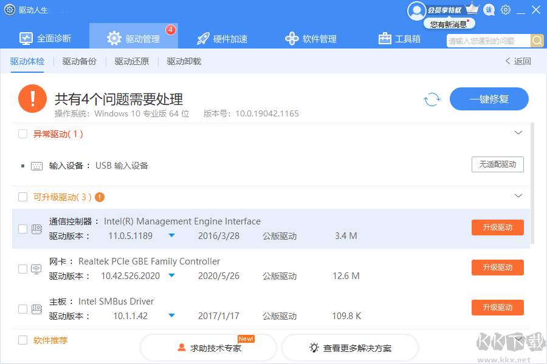Click the vertical scrollbar of driver list
Viewport: 547px width, 364px height.
532,183
